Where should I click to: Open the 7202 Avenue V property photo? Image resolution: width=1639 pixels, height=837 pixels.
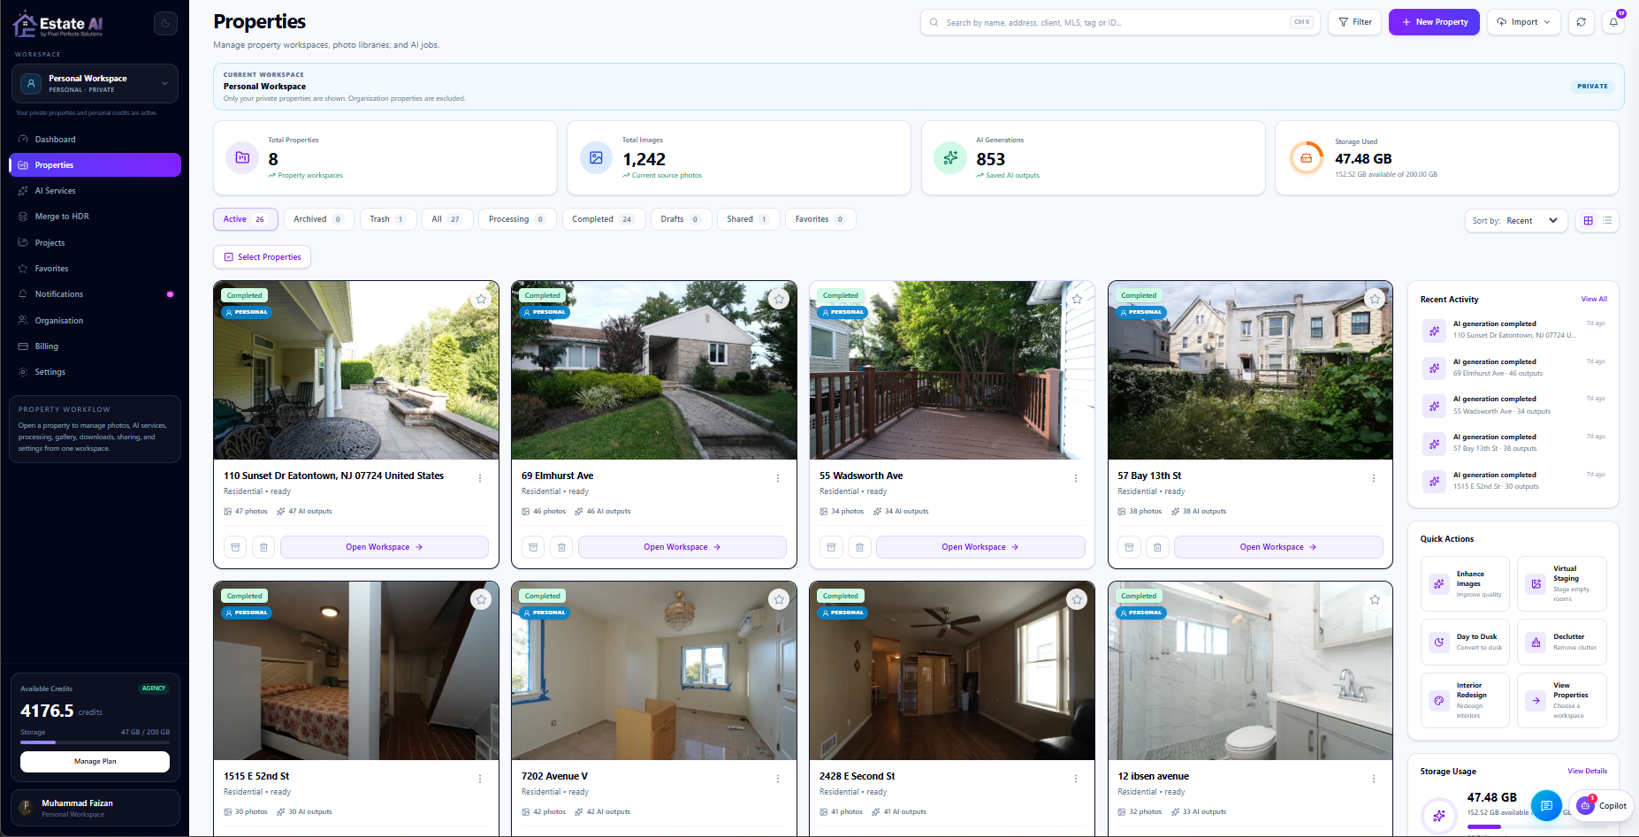click(x=654, y=671)
